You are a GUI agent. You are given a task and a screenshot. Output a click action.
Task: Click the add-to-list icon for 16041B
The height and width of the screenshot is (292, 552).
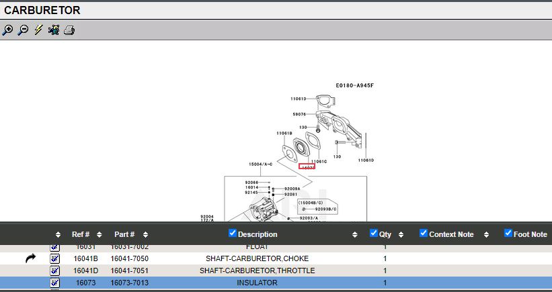click(55, 258)
